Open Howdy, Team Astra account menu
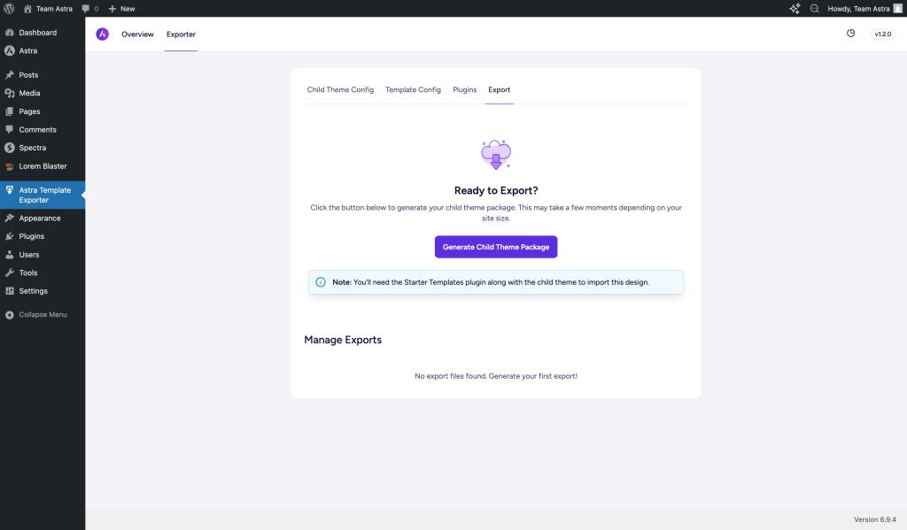The height and width of the screenshot is (530, 907). [x=857, y=8]
